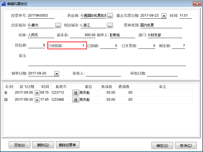Open departure city lookup button for G-廣州
Viewport: 203px width, 152px height.
pyautogui.click(x=58, y=25)
